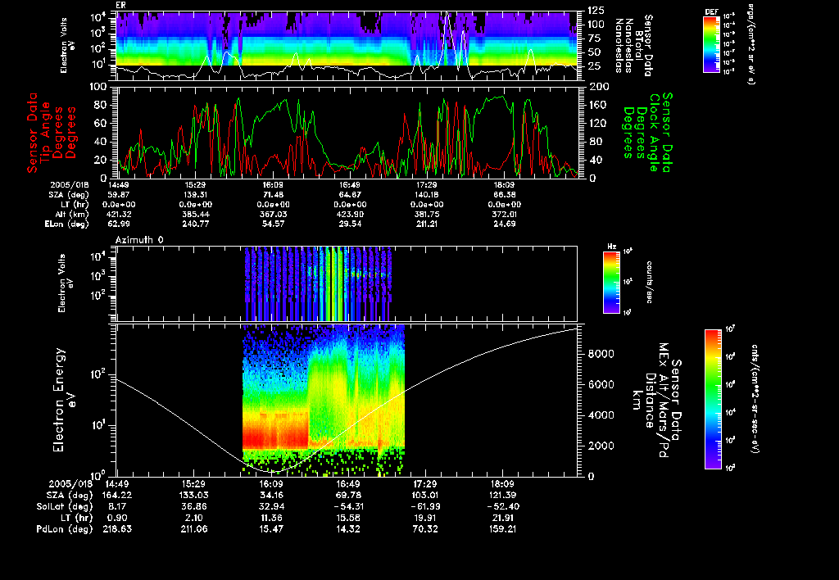839x580 pixels.
Task: Click PdLon value 15.47
Action: click(271, 529)
